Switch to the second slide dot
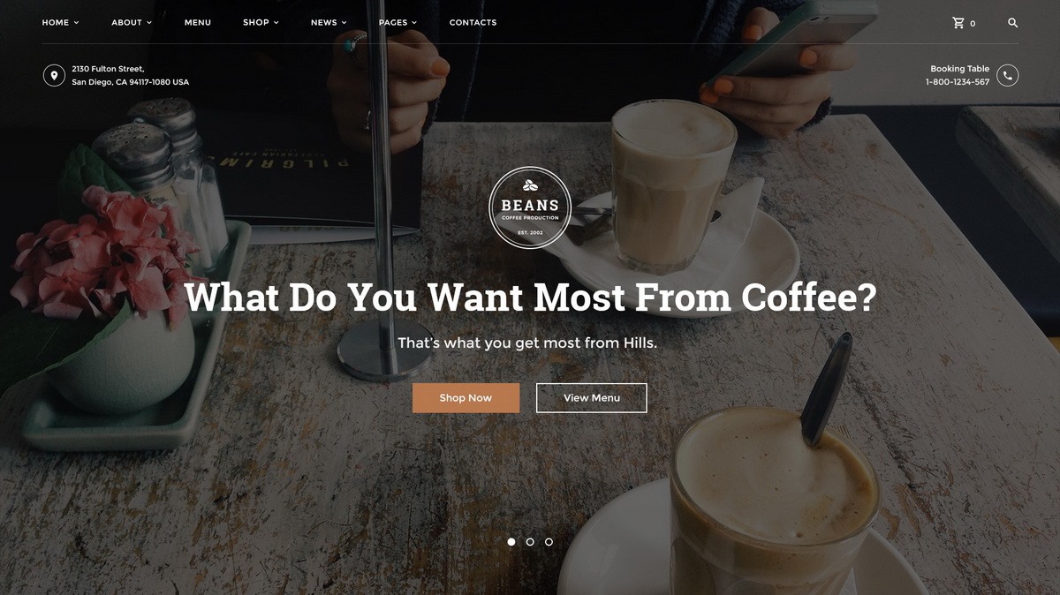This screenshot has width=1060, height=595. (x=530, y=542)
